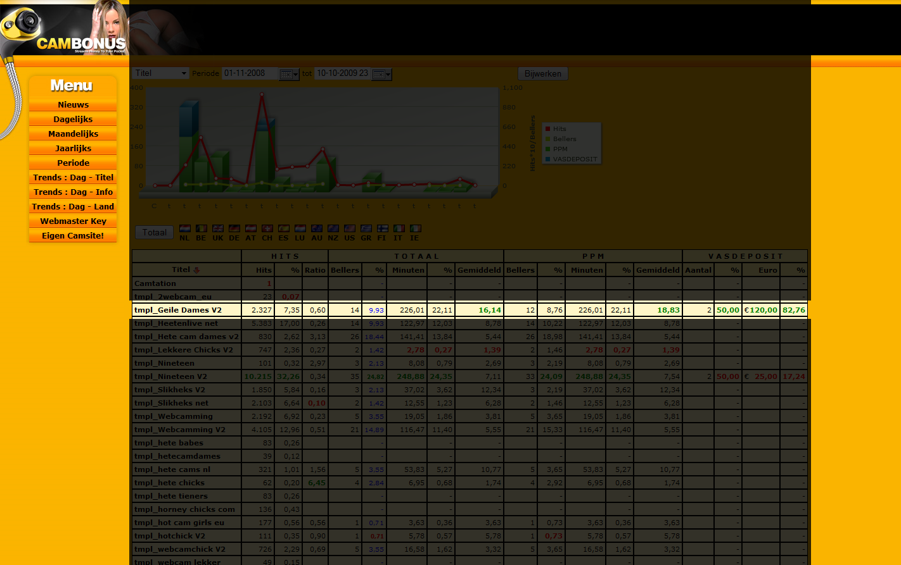The width and height of the screenshot is (901, 565).
Task: Select row tmpl_Geile Dames V2
Action: (470, 310)
